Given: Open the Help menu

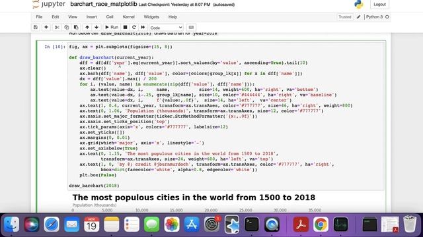Looking at the screenshot, I should click(173, 16).
